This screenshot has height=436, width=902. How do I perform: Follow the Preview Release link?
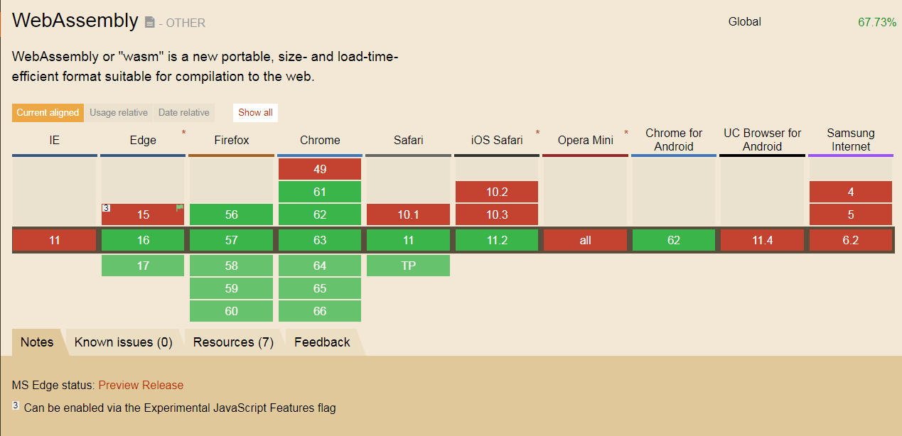point(141,385)
